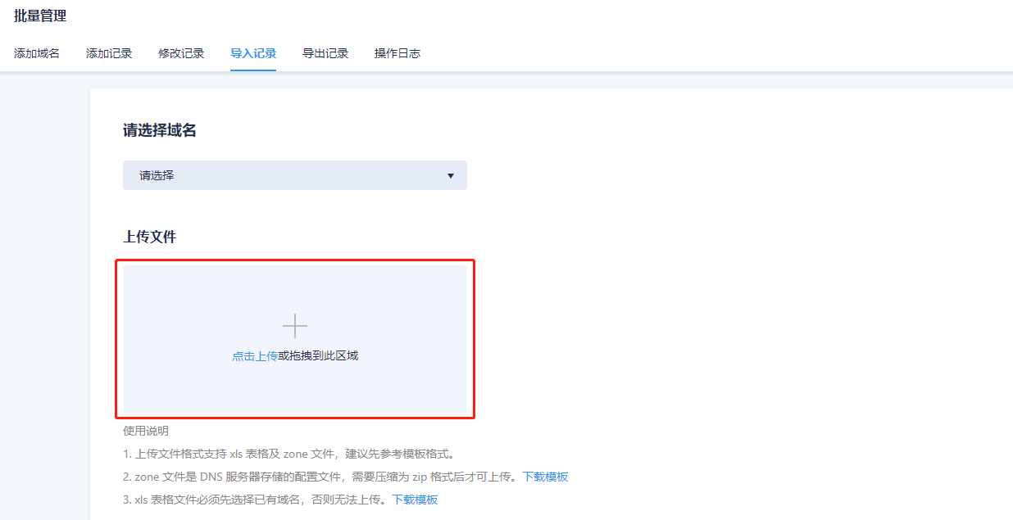Expand the 请选择 dropdown arrow

450,175
